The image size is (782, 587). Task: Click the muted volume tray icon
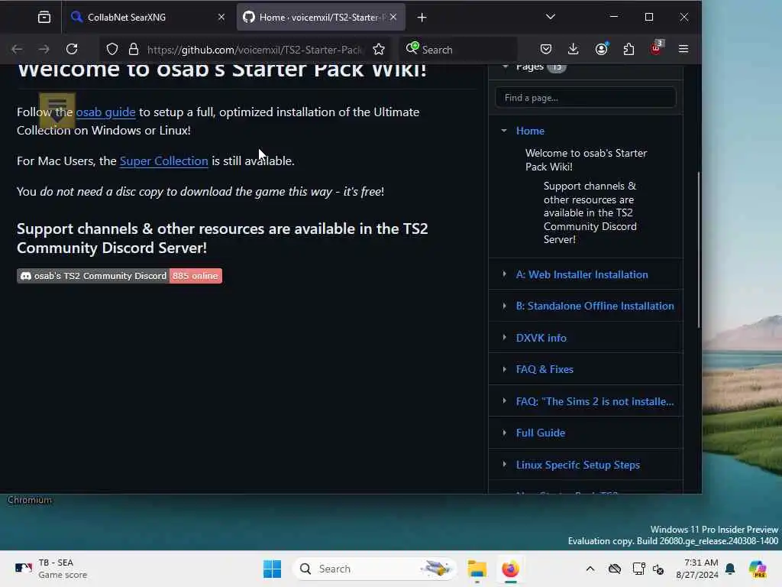coord(658,569)
